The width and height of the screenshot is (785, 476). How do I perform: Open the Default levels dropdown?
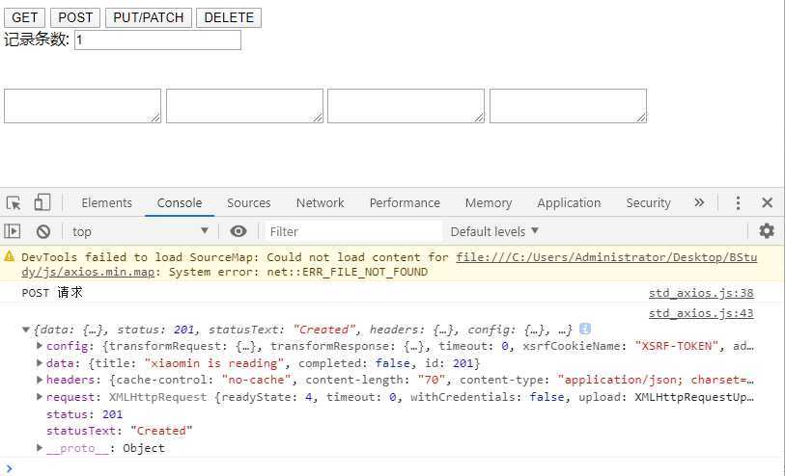(494, 231)
